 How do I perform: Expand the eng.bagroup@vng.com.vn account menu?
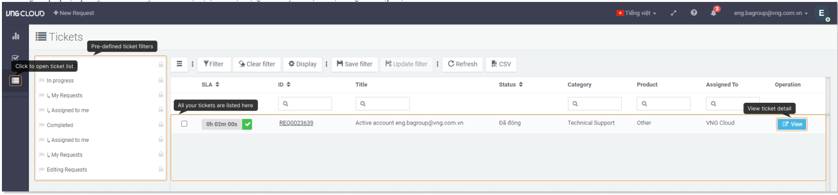tap(770, 13)
